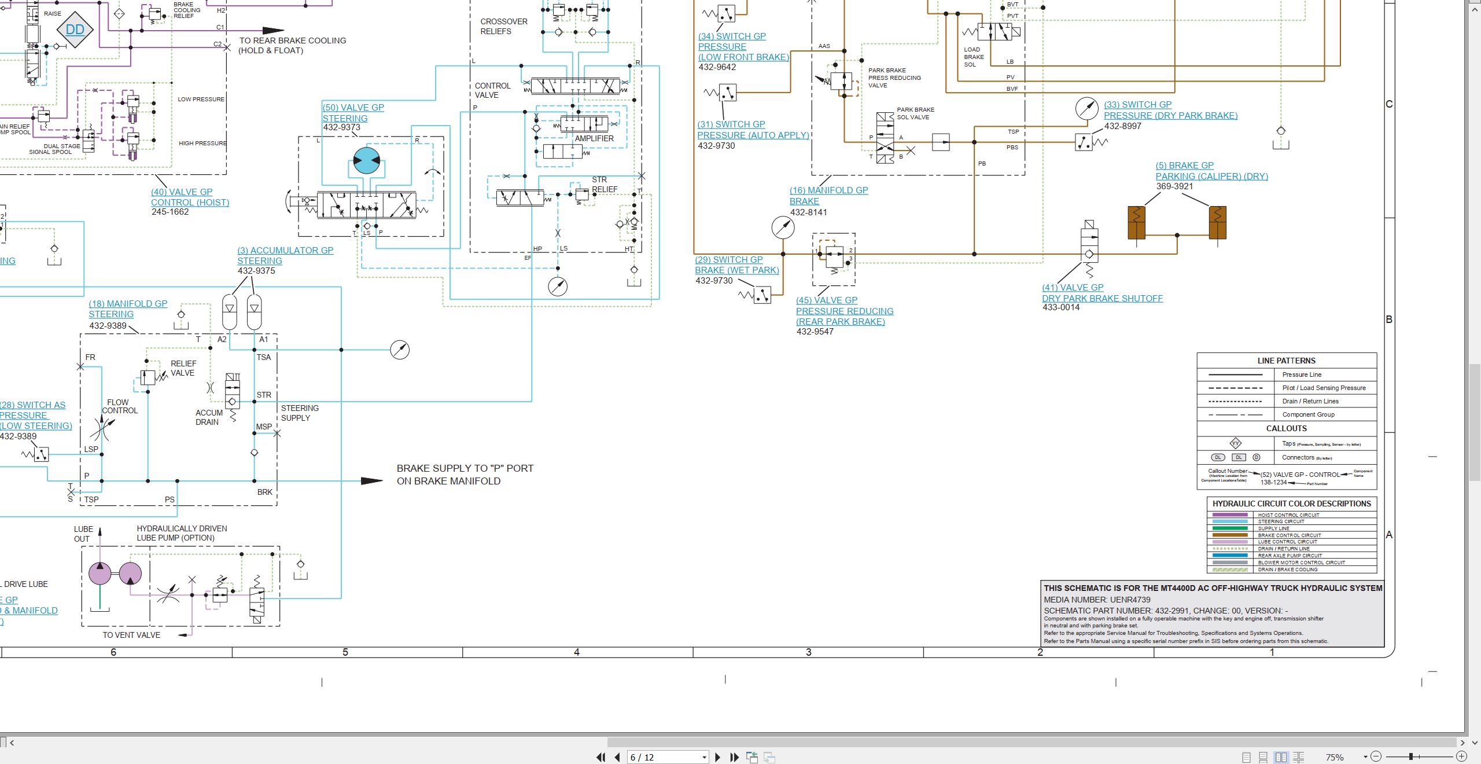This screenshot has width=1481, height=764.
Task: Click the zoom in plus icon
Action: click(x=1461, y=756)
